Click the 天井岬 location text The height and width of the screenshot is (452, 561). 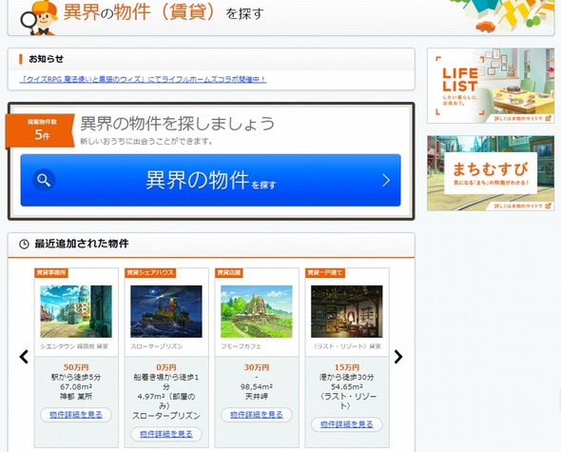pyautogui.click(x=257, y=397)
